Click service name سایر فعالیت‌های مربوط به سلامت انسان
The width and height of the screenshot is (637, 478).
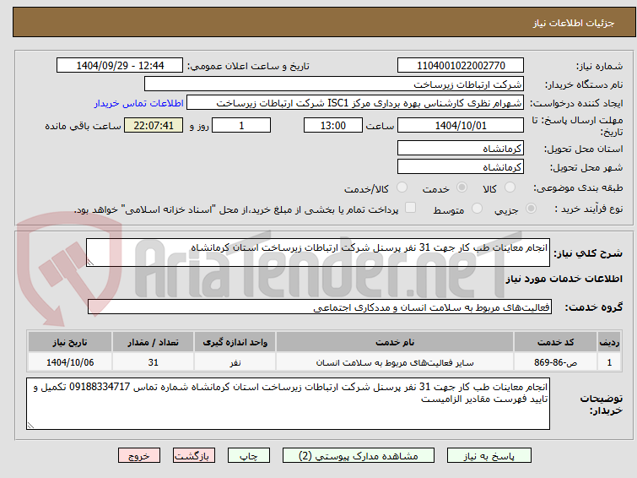click(395, 362)
